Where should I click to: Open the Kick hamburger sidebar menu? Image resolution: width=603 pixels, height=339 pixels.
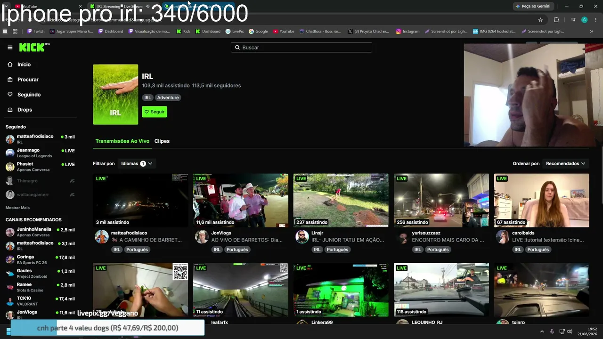10,48
